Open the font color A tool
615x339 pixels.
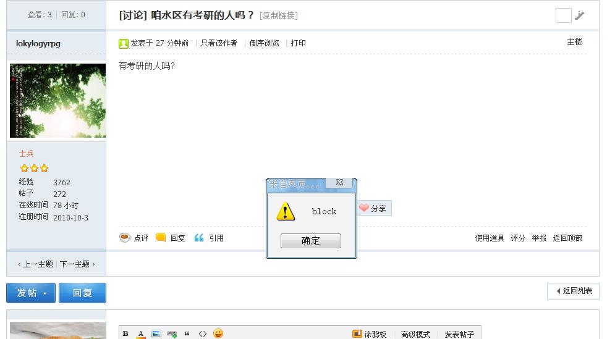pos(141,334)
